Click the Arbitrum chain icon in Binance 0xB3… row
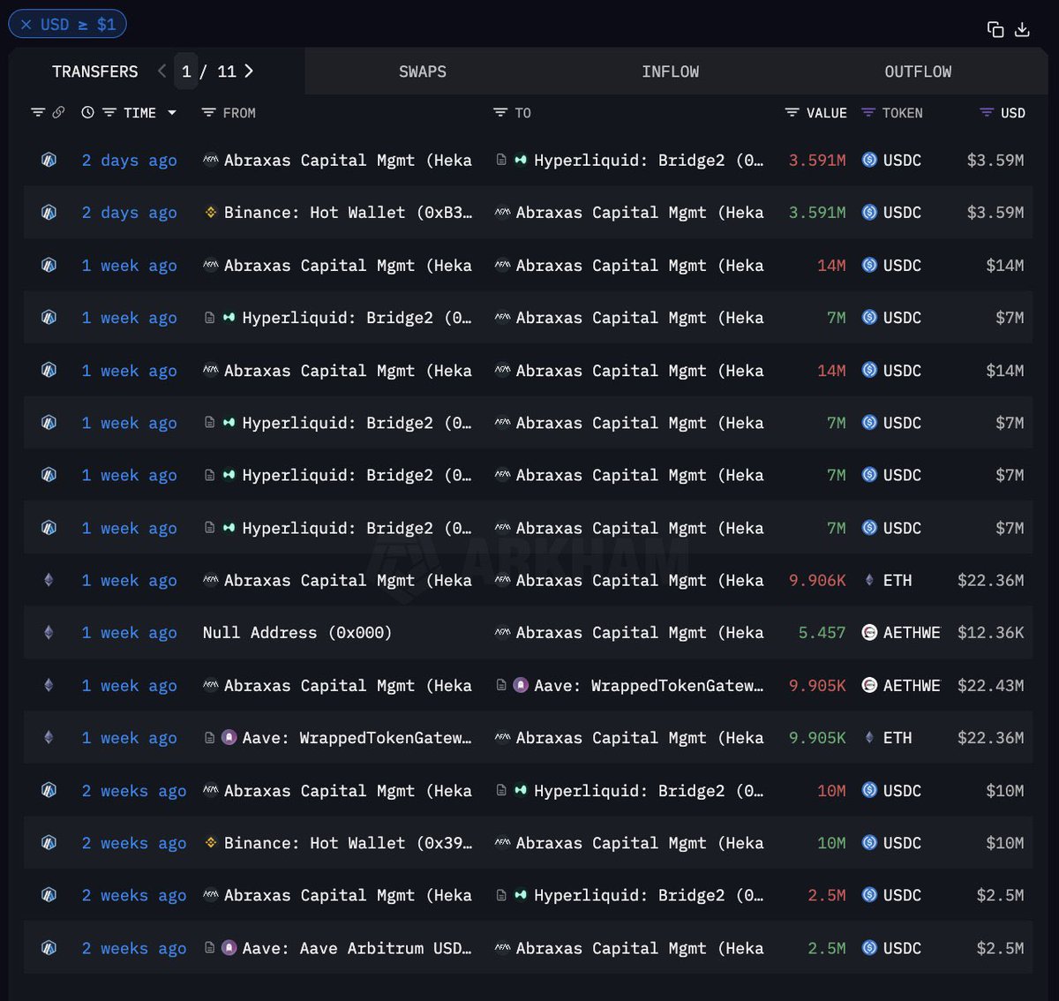The height and width of the screenshot is (1001, 1059). pyautogui.click(x=49, y=213)
